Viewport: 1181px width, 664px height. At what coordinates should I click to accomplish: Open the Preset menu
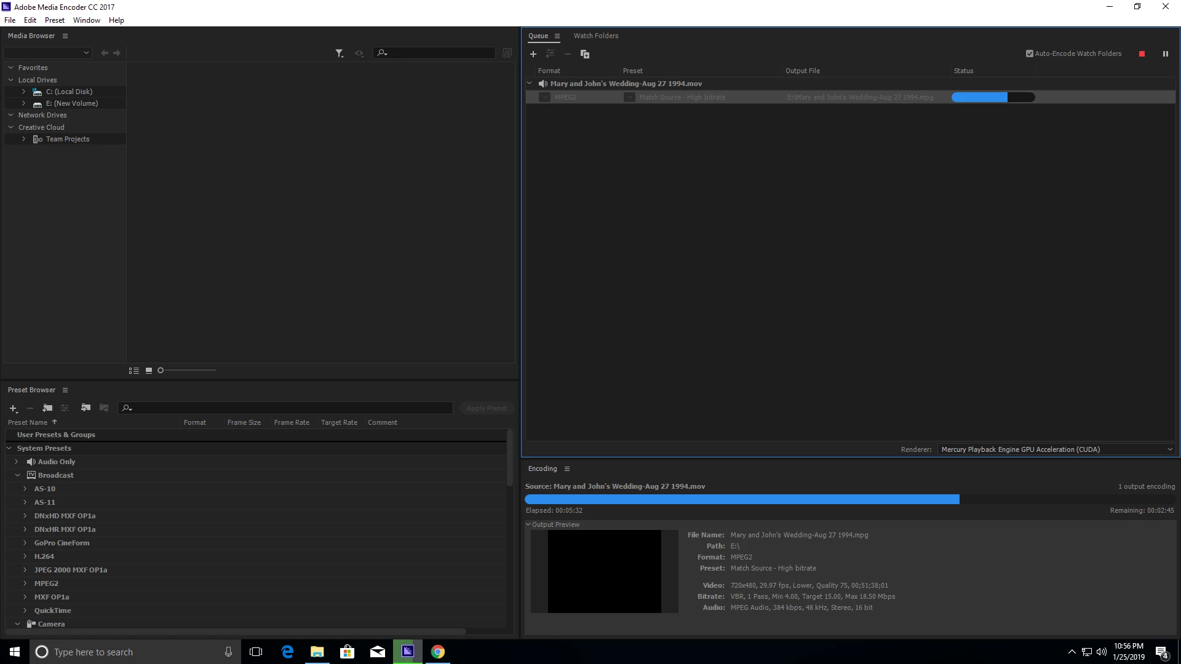54,20
